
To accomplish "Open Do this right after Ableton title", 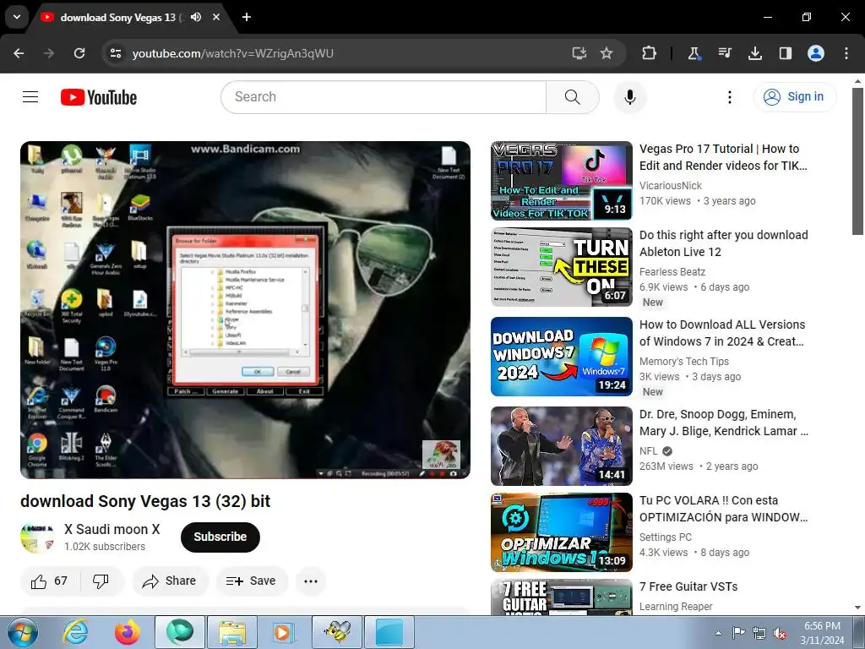I will [723, 243].
